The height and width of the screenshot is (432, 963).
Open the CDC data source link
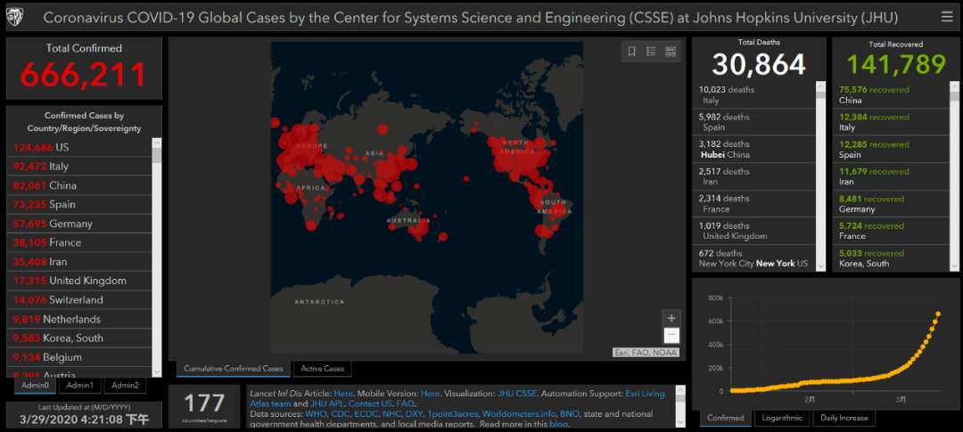340,413
